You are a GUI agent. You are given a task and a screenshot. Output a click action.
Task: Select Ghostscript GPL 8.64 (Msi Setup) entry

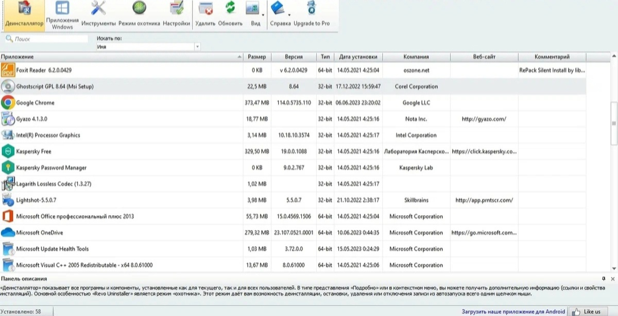click(55, 86)
